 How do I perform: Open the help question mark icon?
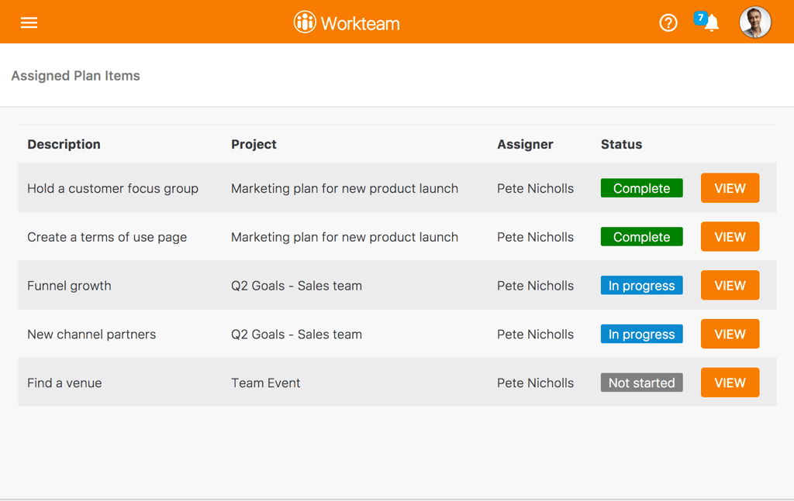[x=668, y=22]
